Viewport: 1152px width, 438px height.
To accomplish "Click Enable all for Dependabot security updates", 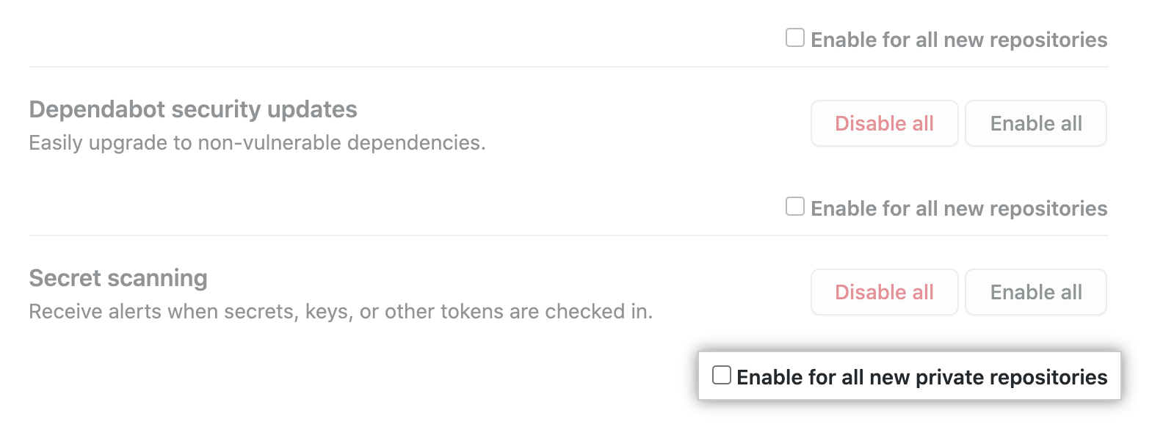I will (1035, 123).
